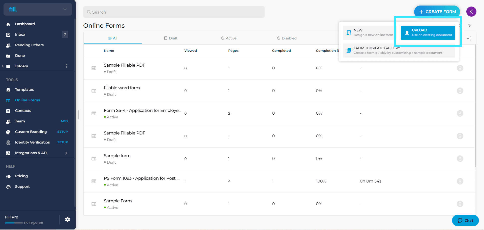Viewport: 484px width, 230px height.
Task: Expand the Folders tree arrow
Action: 3,66
